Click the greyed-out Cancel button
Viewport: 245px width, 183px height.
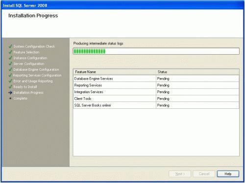204,174
